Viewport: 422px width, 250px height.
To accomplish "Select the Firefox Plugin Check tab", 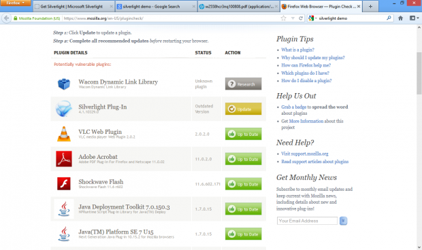I will pos(321,6).
